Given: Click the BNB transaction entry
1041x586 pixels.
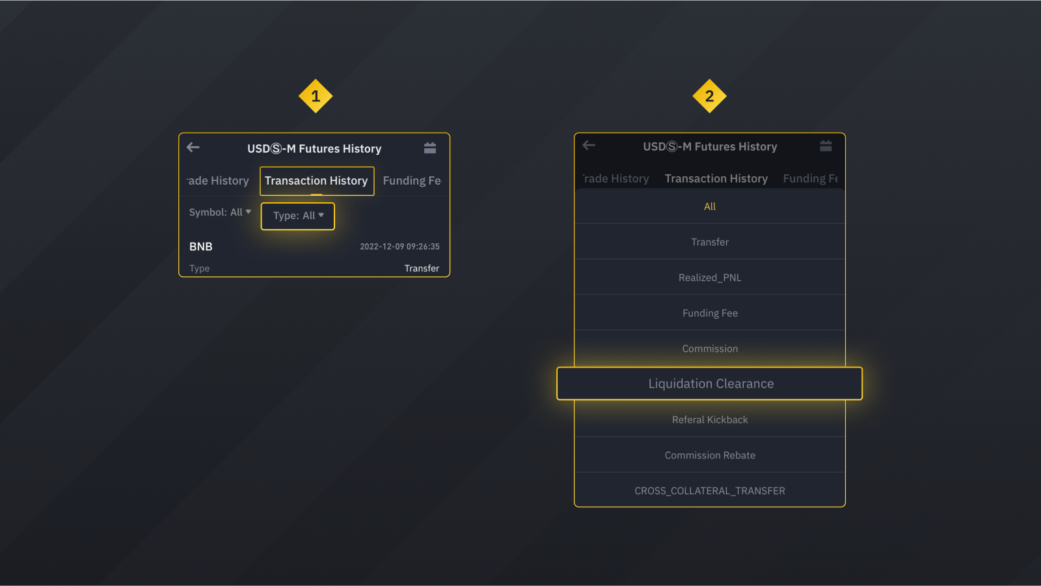Looking at the screenshot, I should 201,246.
